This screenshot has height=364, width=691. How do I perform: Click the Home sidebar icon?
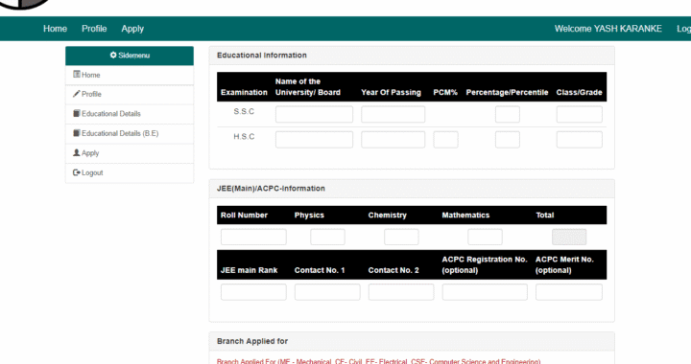[77, 75]
